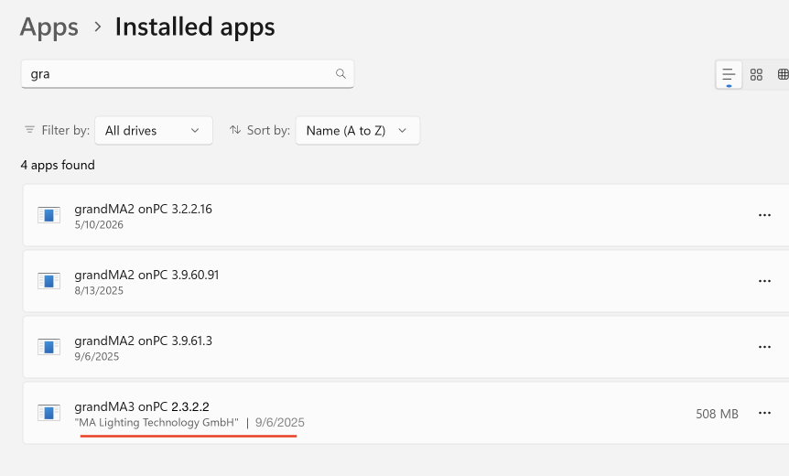
Task: Open the Name (A to Z) sort dropdown
Action: 357,131
